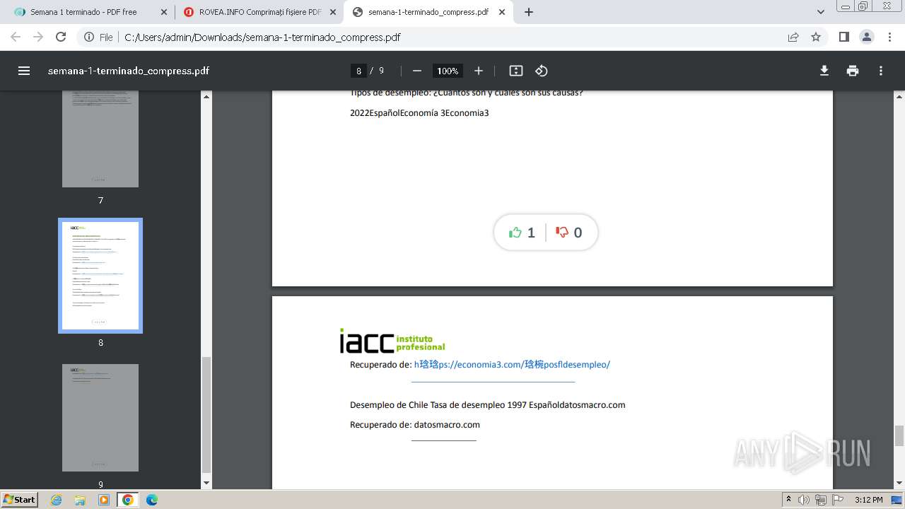The height and width of the screenshot is (509, 905).
Task: Open the Chrome profile avatar
Action: 867,37
